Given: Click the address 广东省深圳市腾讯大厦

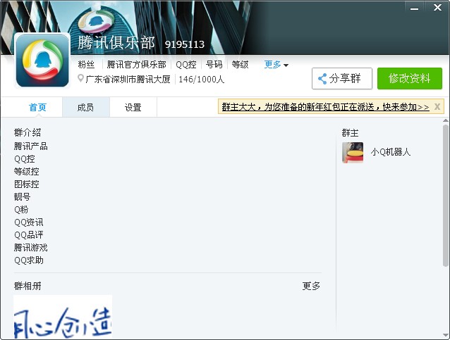Looking at the screenshot, I should coord(128,79).
